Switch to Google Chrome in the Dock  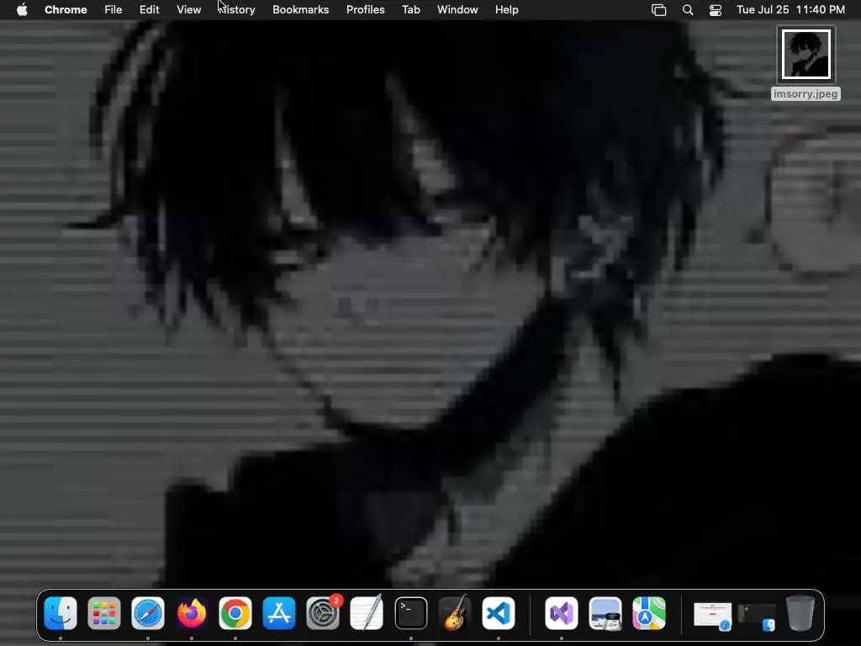235,613
